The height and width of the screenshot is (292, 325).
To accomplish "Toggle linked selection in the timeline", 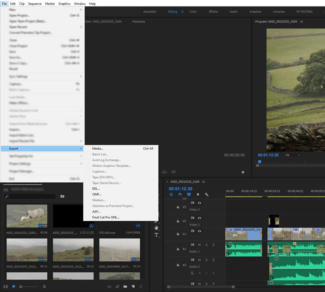I will point(189,195).
